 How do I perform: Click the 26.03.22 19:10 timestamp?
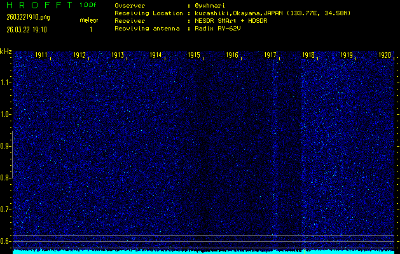pos(27,29)
